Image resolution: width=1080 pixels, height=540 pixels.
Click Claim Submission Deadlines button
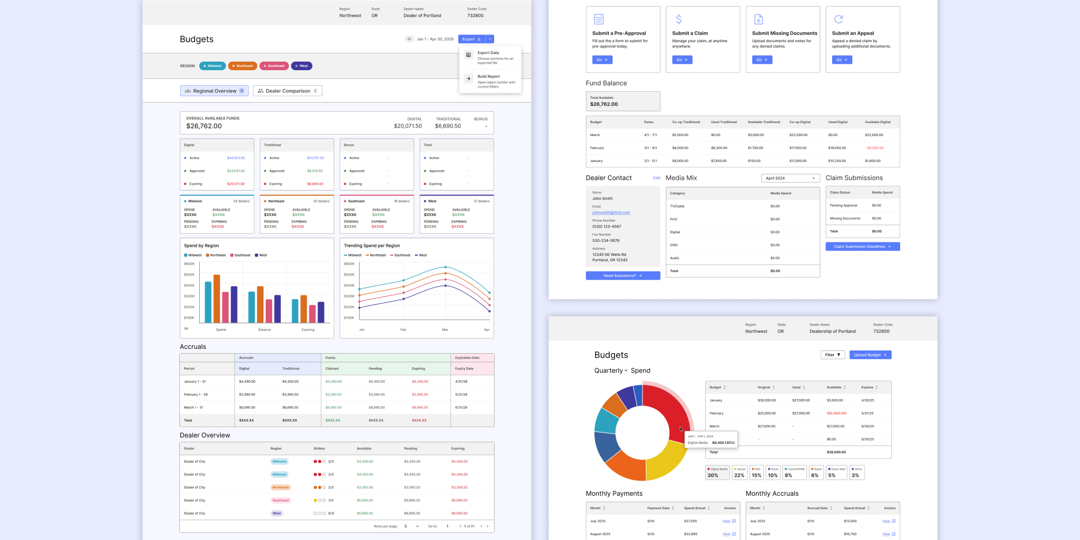coord(862,246)
